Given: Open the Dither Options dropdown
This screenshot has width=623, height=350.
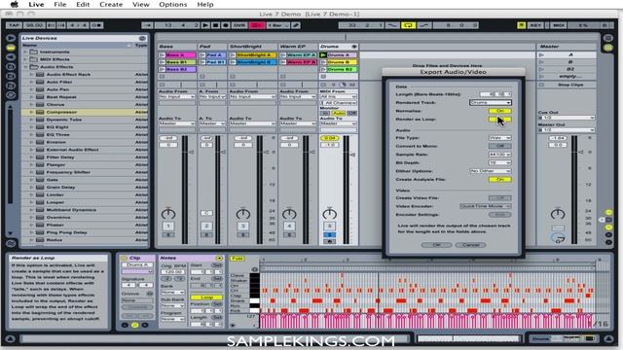Looking at the screenshot, I should (x=490, y=171).
